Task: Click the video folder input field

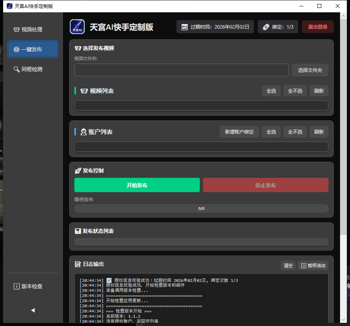Action: [181, 70]
